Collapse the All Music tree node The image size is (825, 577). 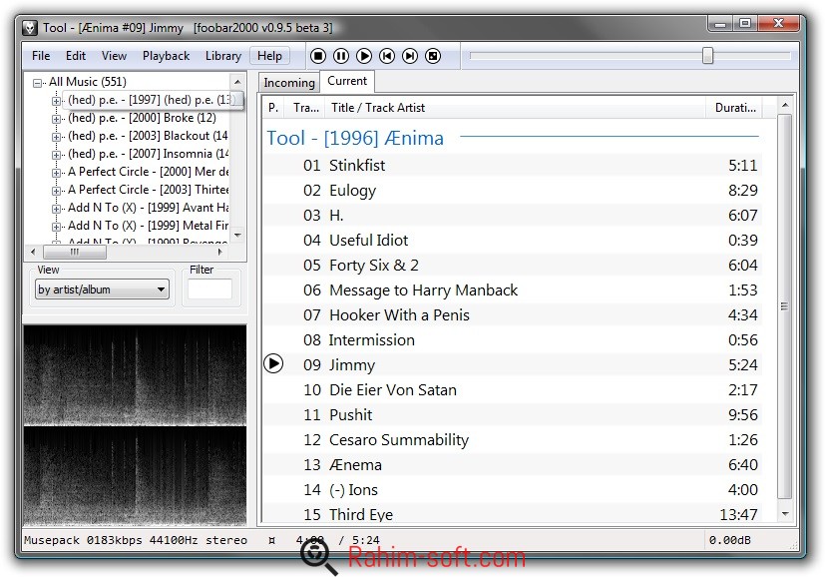37,83
